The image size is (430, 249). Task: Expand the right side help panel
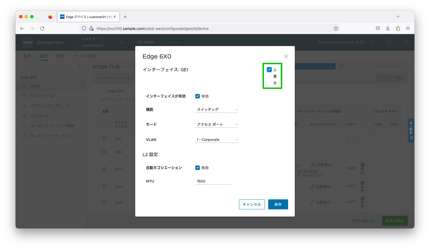pos(411,131)
